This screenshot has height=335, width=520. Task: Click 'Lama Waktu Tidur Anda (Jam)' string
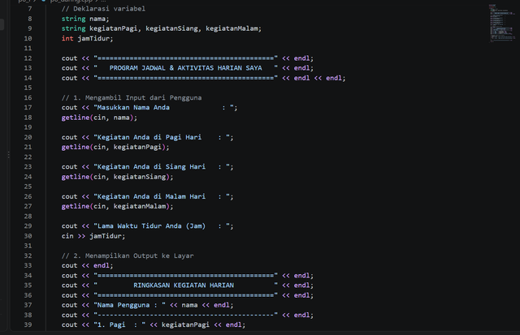coord(151,226)
